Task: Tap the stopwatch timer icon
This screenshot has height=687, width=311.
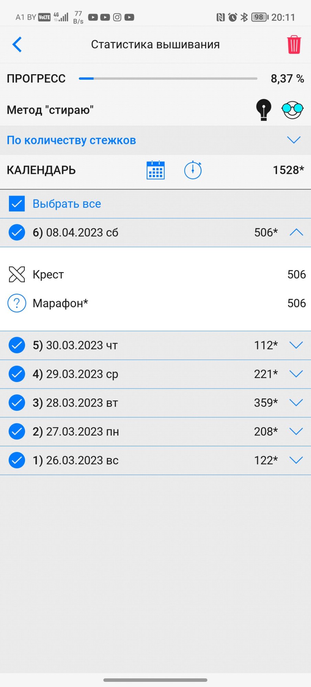Action: pyautogui.click(x=193, y=170)
